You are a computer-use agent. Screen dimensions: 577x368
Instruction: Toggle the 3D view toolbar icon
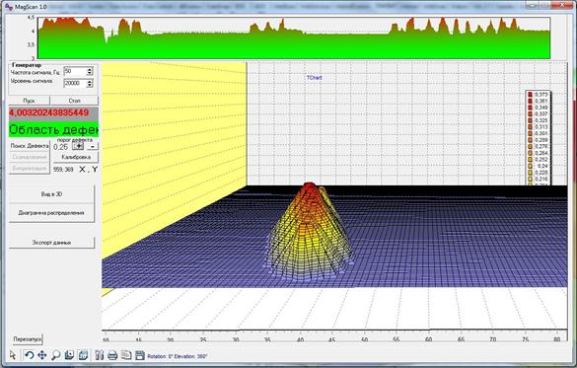(83, 355)
